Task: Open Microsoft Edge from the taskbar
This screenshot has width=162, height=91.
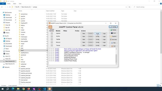Action: [x=13, y=89]
